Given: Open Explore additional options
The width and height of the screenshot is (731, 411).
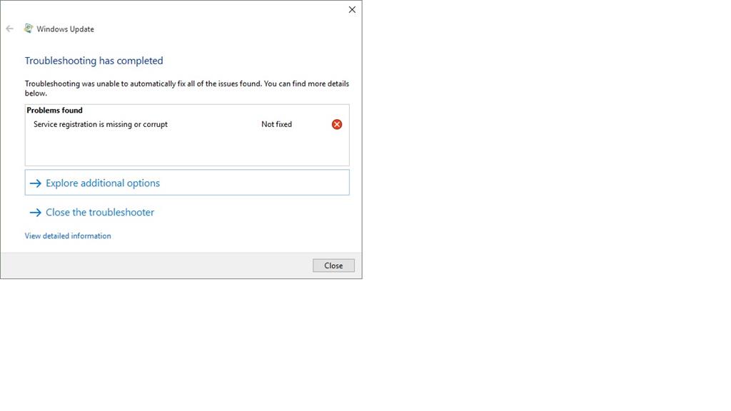Looking at the screenshot, I should point(102,183).
